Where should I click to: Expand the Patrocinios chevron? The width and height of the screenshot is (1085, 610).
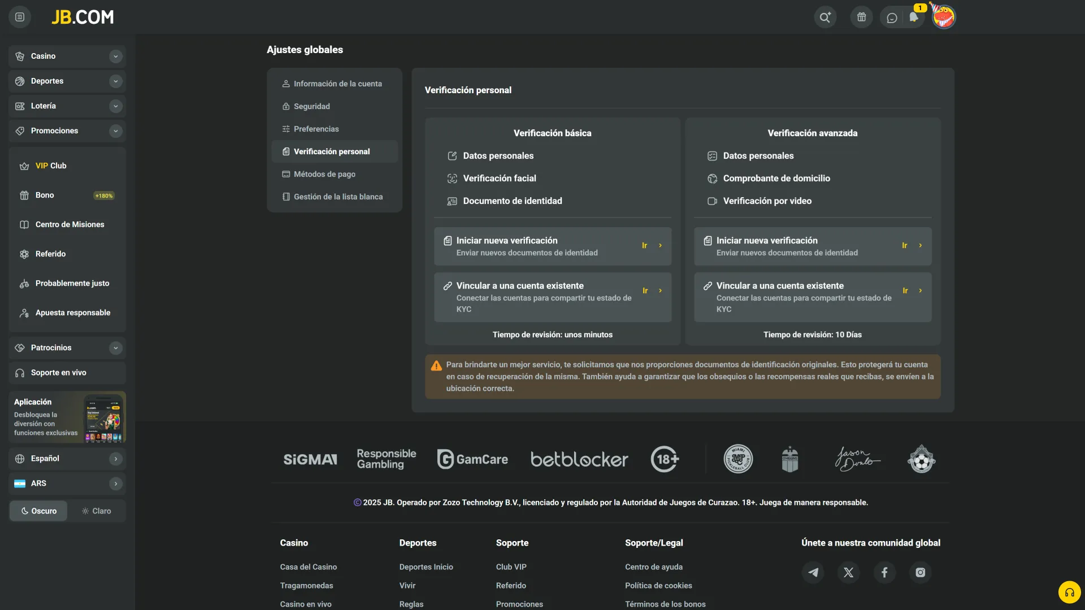(115, 347)
